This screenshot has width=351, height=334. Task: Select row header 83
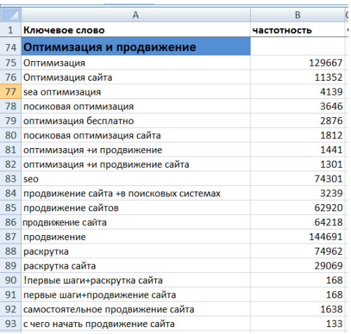tap(11, 179)
